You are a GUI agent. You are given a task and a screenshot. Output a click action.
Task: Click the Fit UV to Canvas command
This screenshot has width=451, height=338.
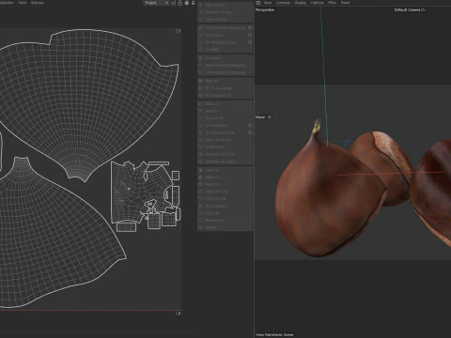pyautogui.click(x=225, y=88)
